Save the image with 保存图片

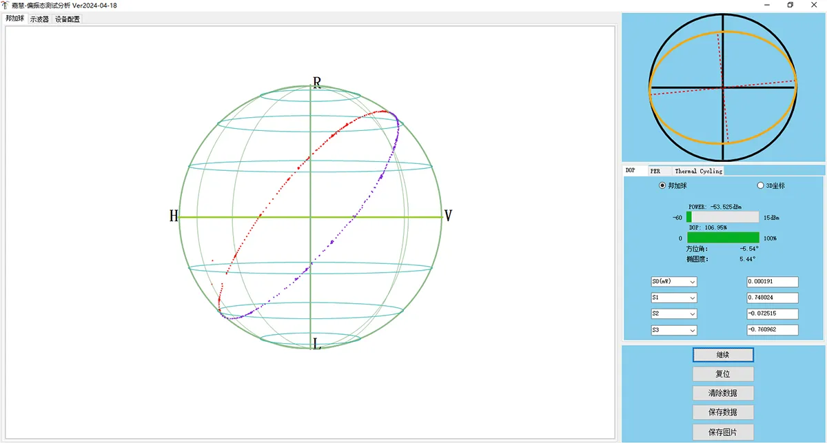(x=723, y=432)
